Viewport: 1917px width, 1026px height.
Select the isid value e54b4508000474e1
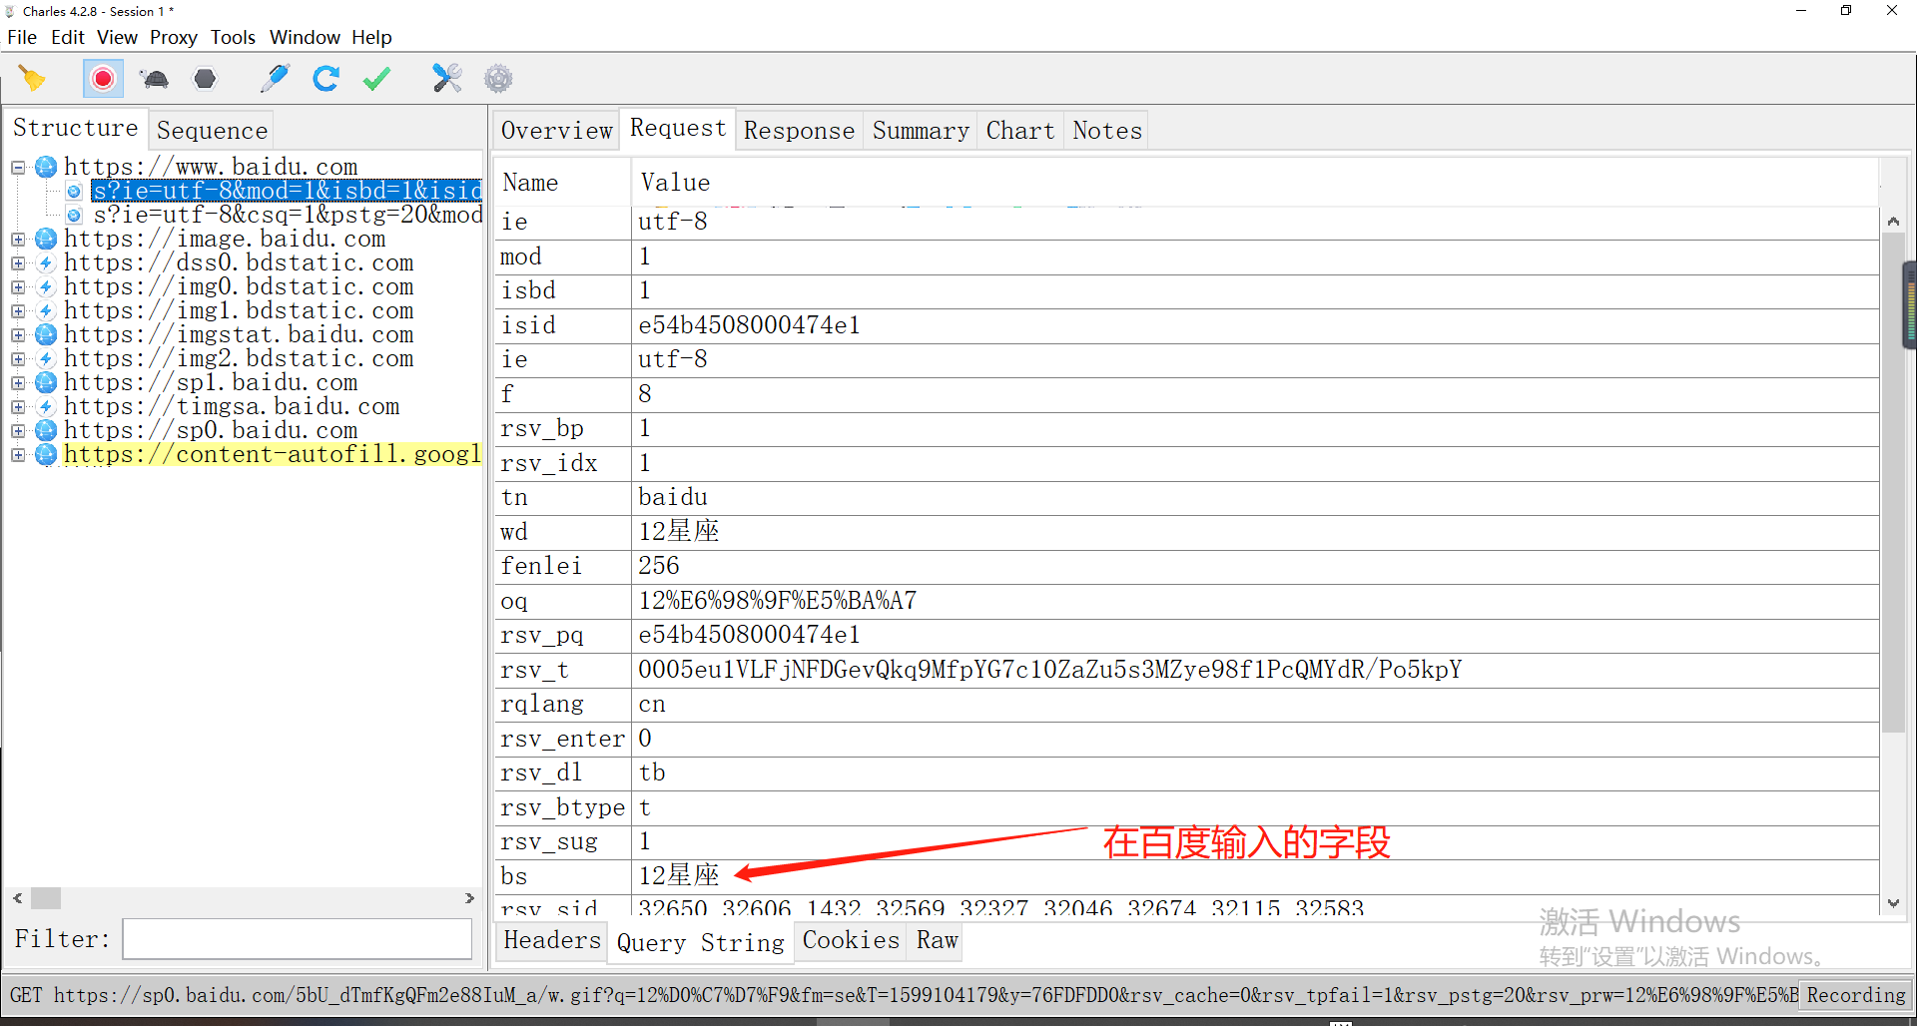(749, 325)
